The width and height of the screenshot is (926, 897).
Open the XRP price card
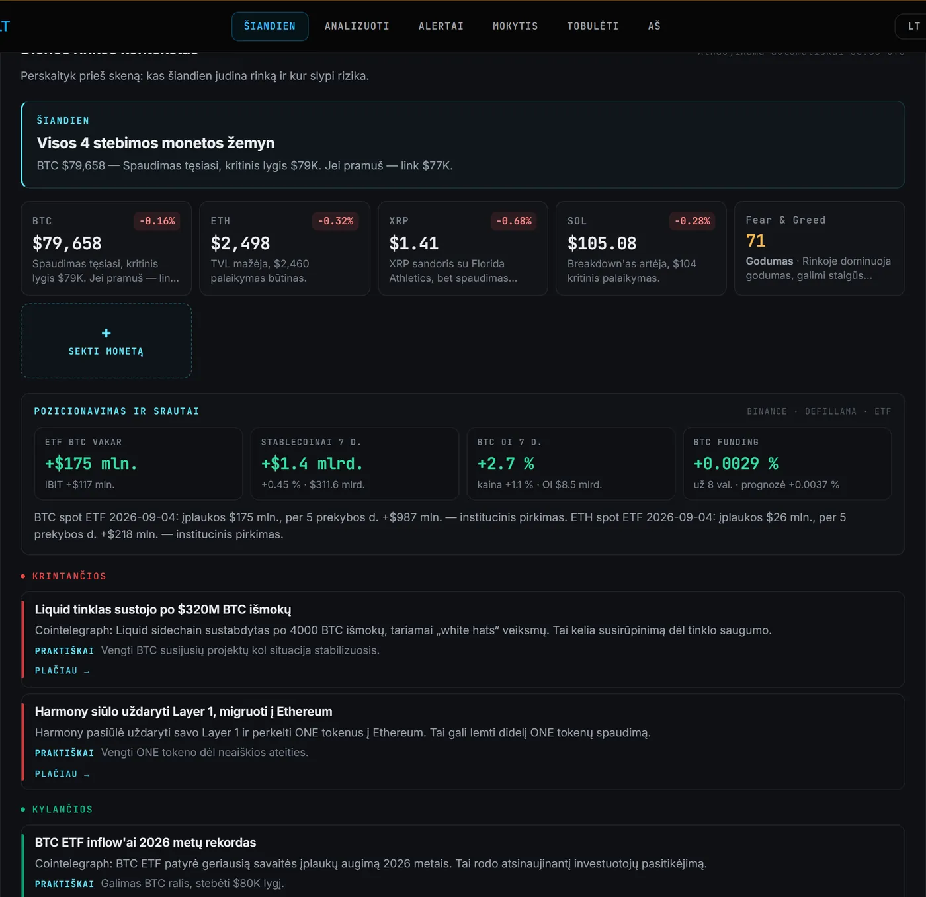[463, 248]
